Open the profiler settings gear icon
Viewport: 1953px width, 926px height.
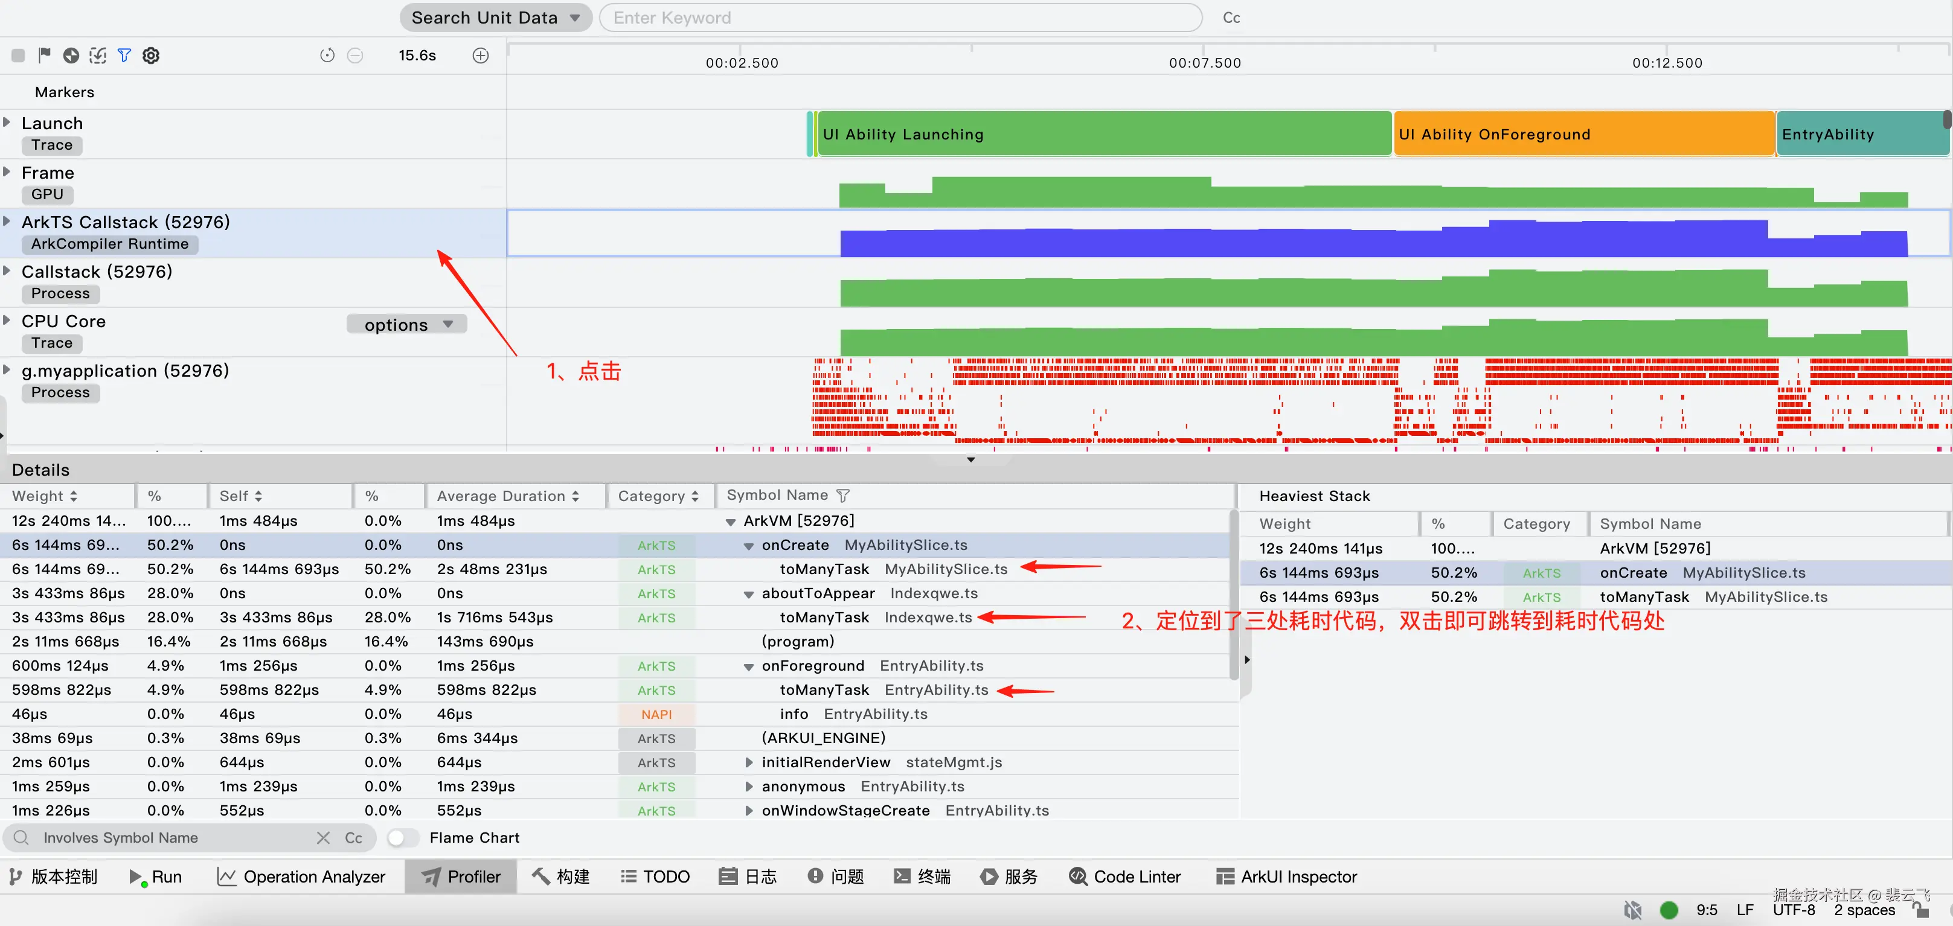151,56
